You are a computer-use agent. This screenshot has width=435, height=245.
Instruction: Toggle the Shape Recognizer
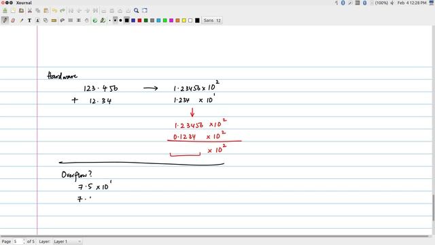click(46, 20)
